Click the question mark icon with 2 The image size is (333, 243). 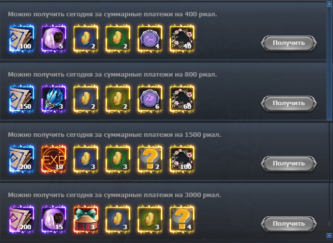pyautogui.click(x=150, y=159)
